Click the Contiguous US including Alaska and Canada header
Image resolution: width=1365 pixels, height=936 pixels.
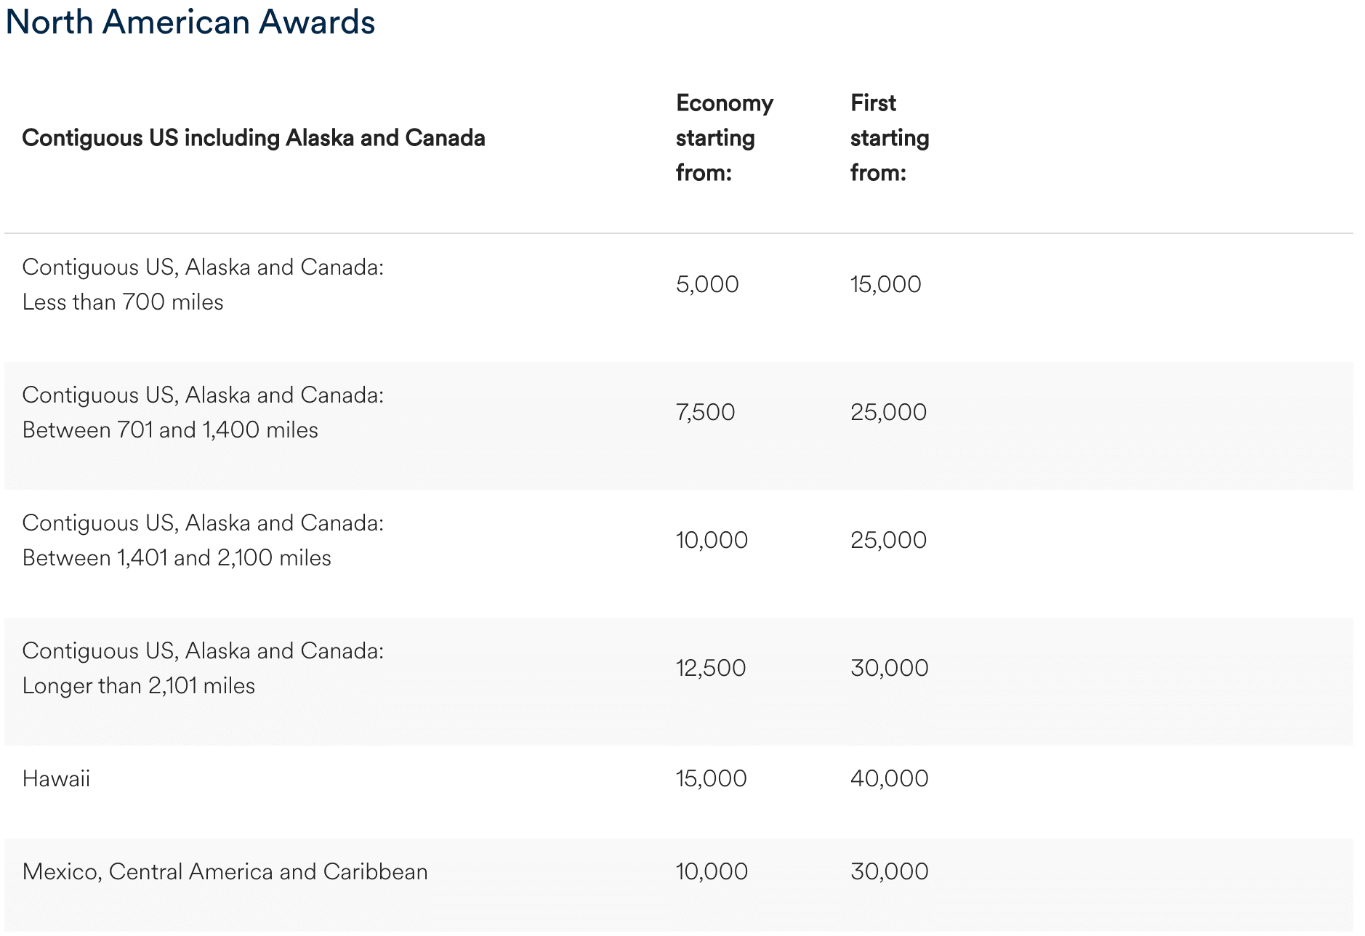pyautogui.click(x=254, y=138)
